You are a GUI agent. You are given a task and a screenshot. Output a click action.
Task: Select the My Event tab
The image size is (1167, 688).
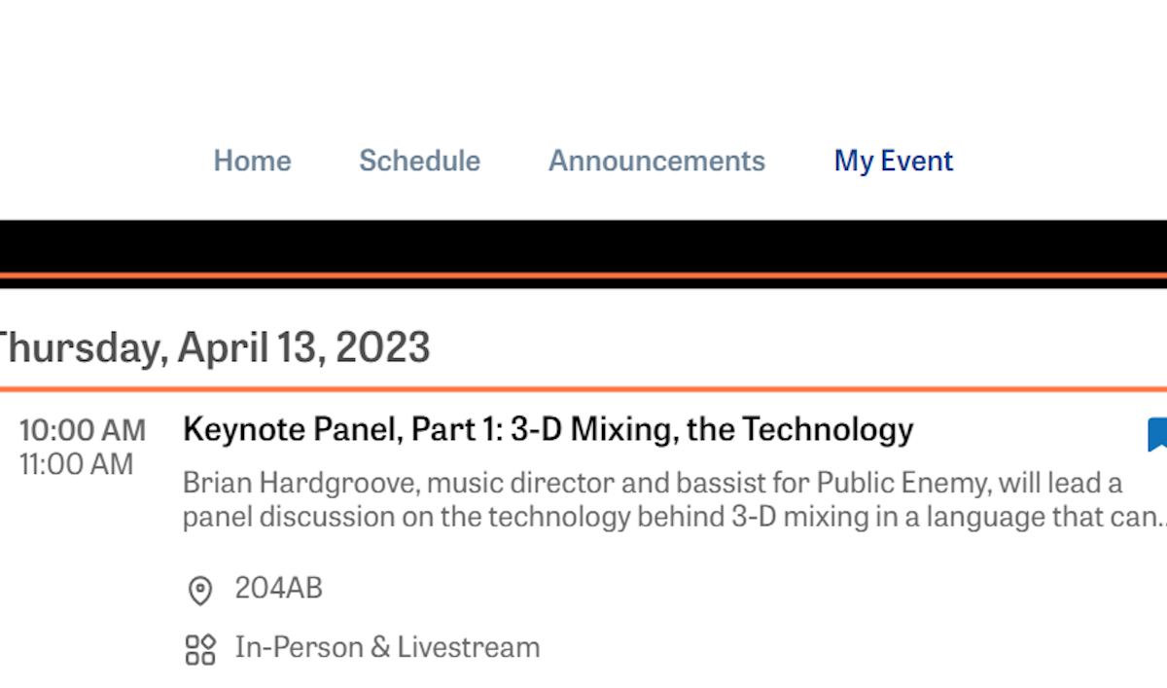click(893, 161)
